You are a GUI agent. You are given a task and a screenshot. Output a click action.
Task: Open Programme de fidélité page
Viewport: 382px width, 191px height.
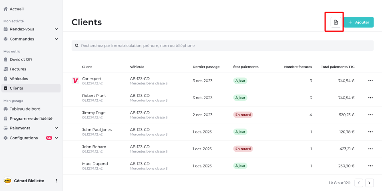click(x=31, y=119)
